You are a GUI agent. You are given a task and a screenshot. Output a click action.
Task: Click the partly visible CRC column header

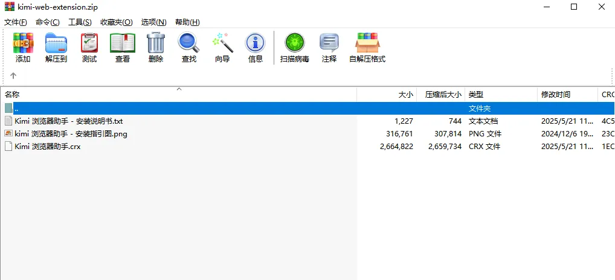tap(607, 94)
